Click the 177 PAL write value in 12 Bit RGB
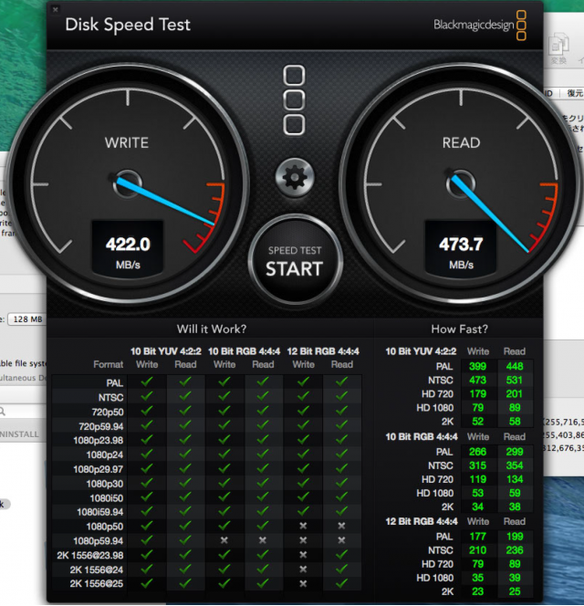 (x=477, y=537)
